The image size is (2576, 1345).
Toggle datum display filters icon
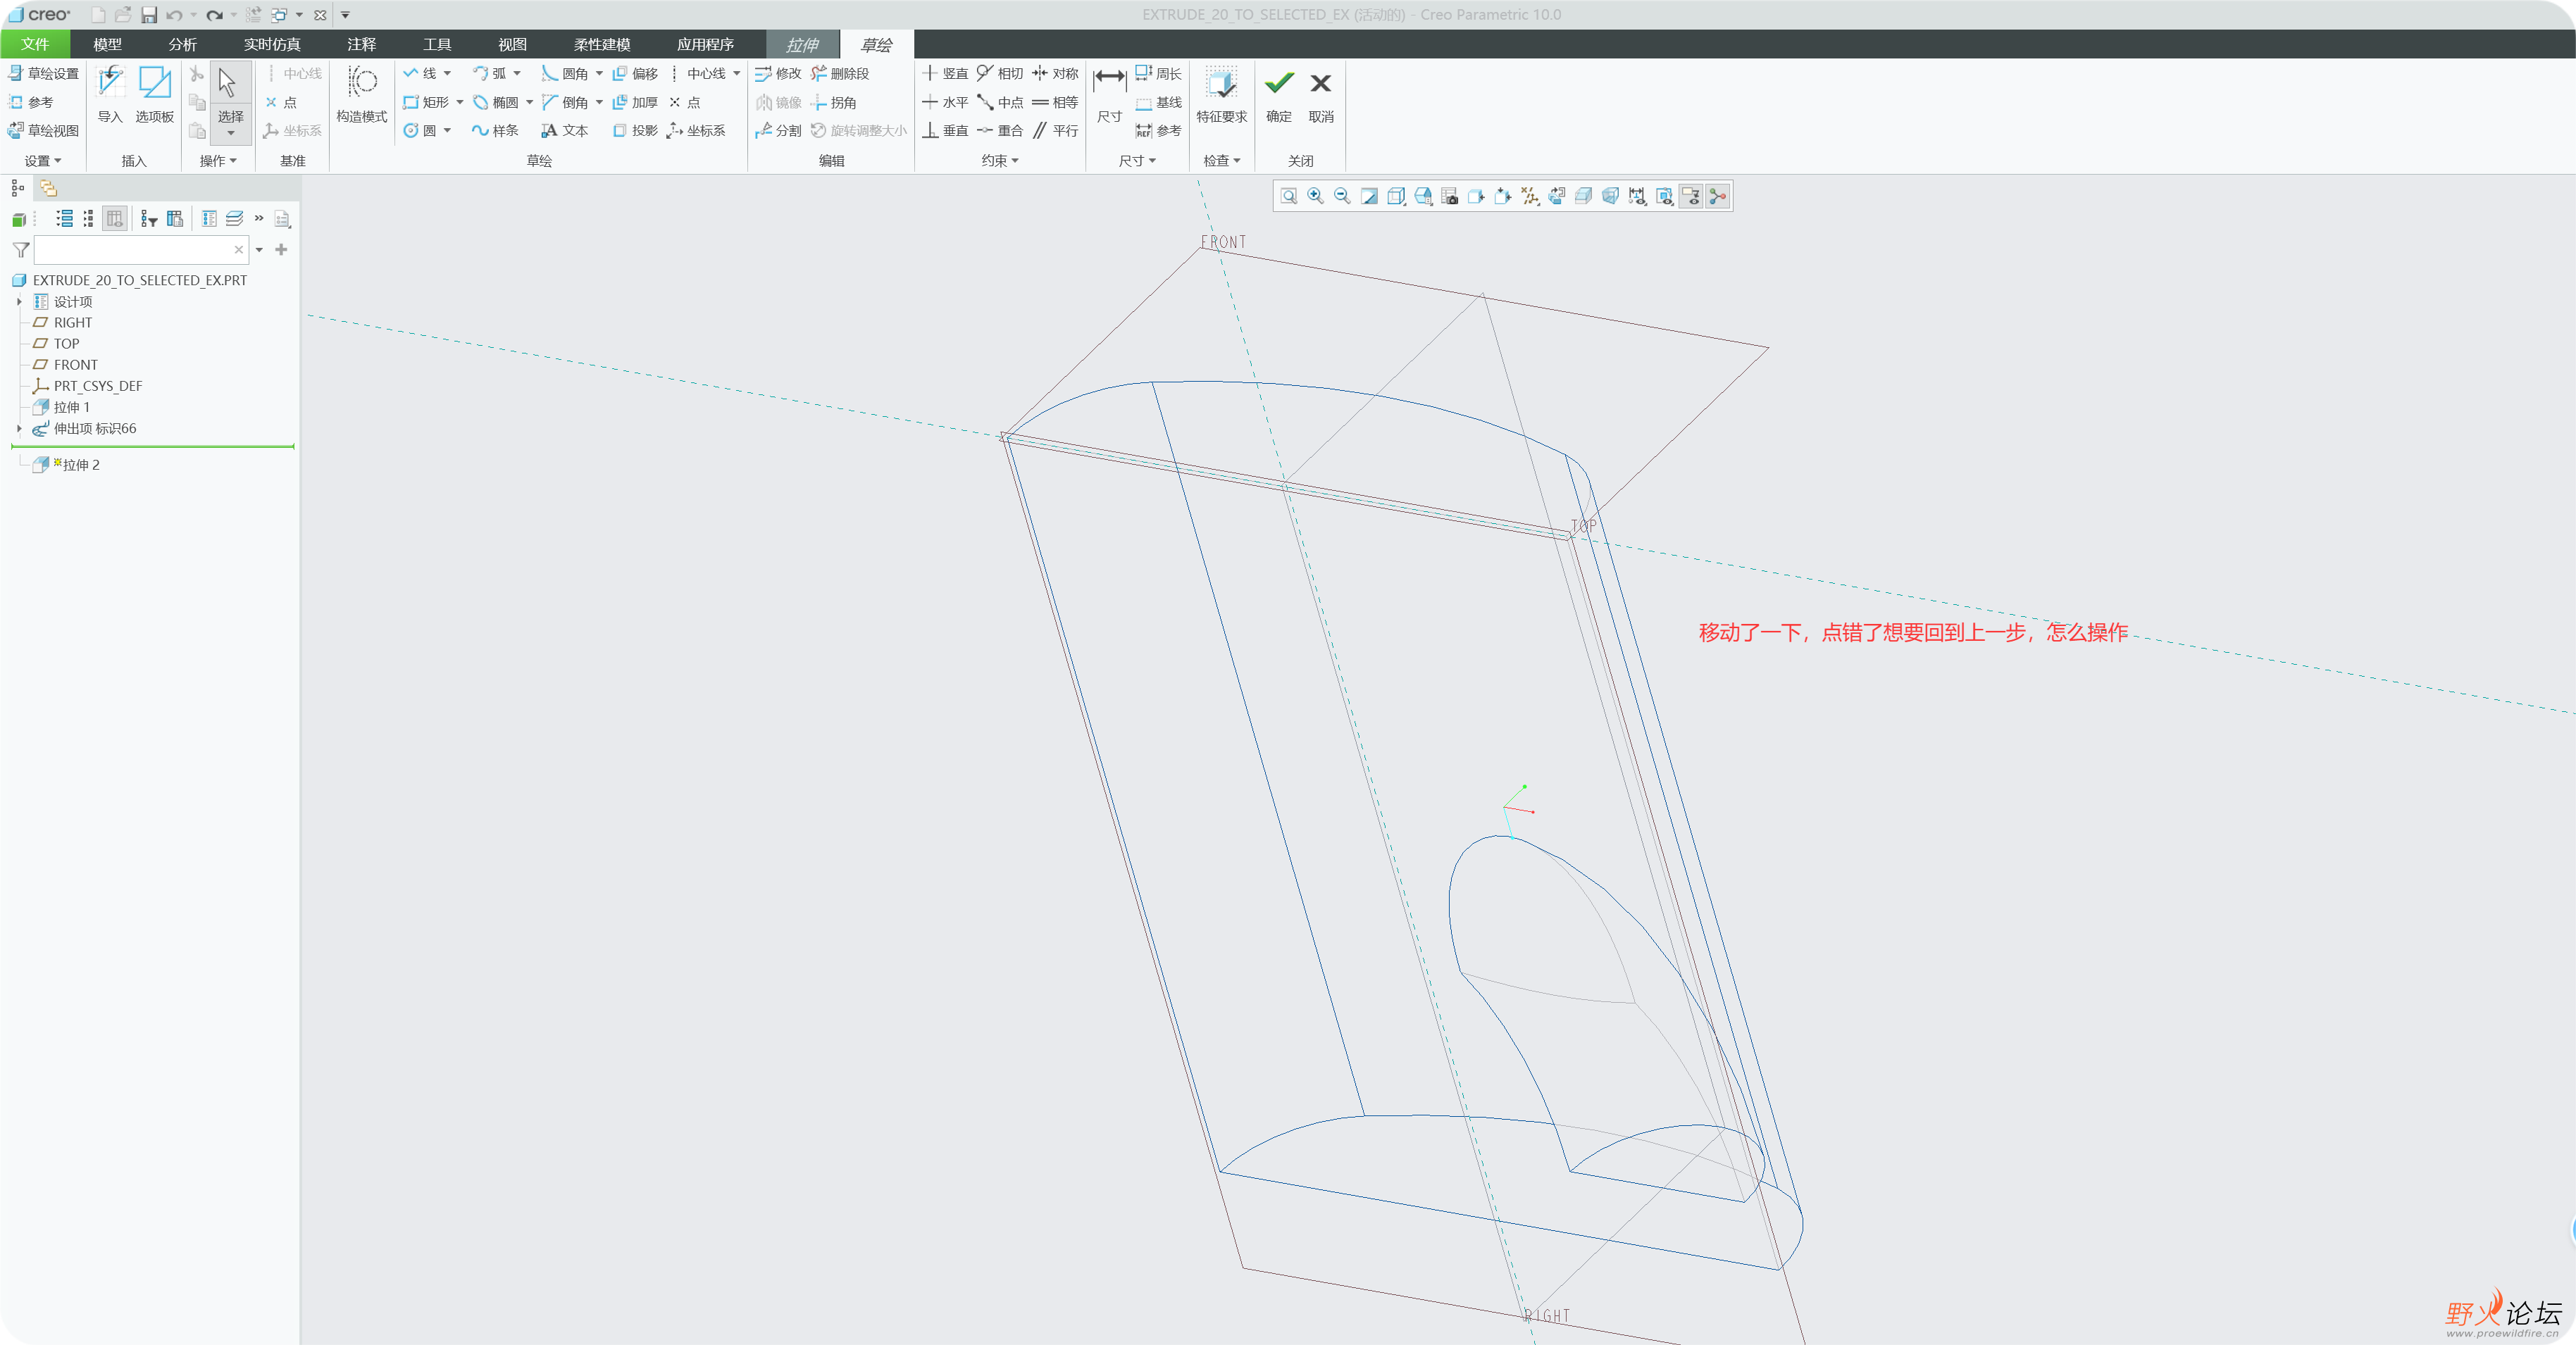1529,196
